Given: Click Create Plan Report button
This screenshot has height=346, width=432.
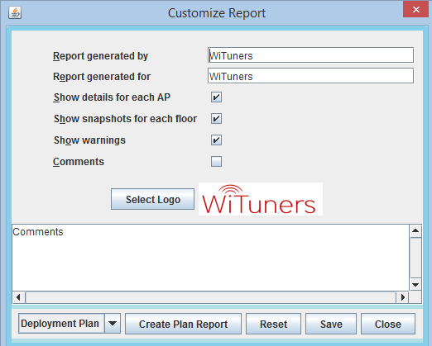Looking at the screenshot, I should [183, 324].
